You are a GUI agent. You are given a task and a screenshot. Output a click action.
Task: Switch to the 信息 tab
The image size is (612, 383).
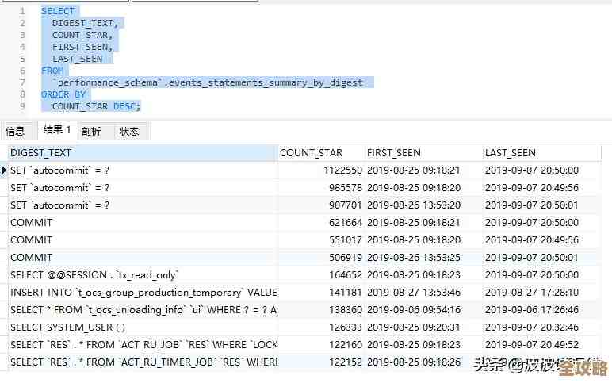click(15, 132)
